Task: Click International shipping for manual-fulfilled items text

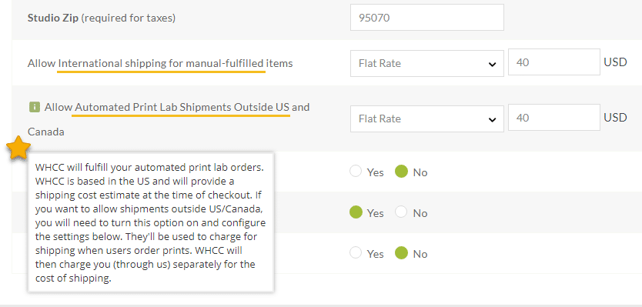Action: pyautogui.click(x=176, y=63)
